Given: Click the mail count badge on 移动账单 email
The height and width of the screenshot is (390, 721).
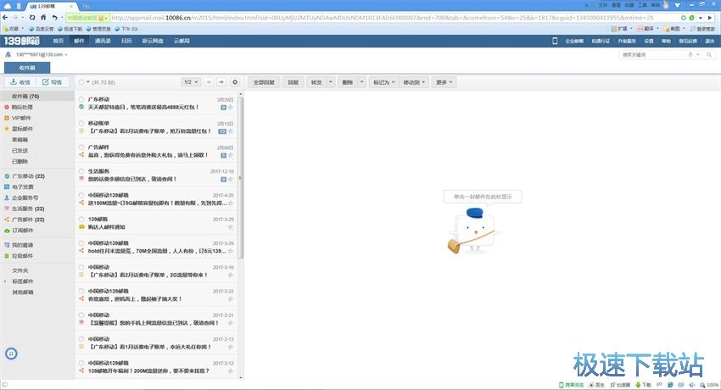Looking at the screenshot, I should click(222, 131).
